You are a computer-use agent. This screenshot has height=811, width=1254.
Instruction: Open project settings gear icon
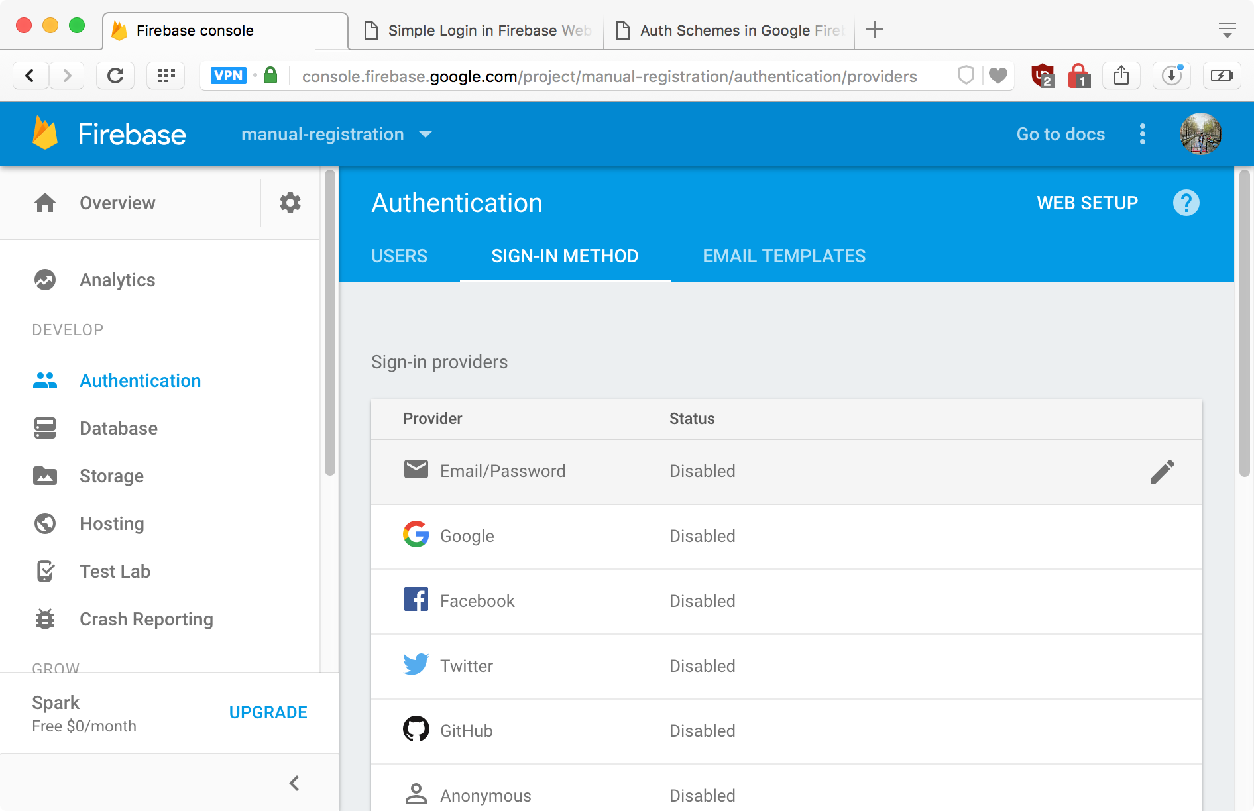pyautogui.click(x=290, y=203)
